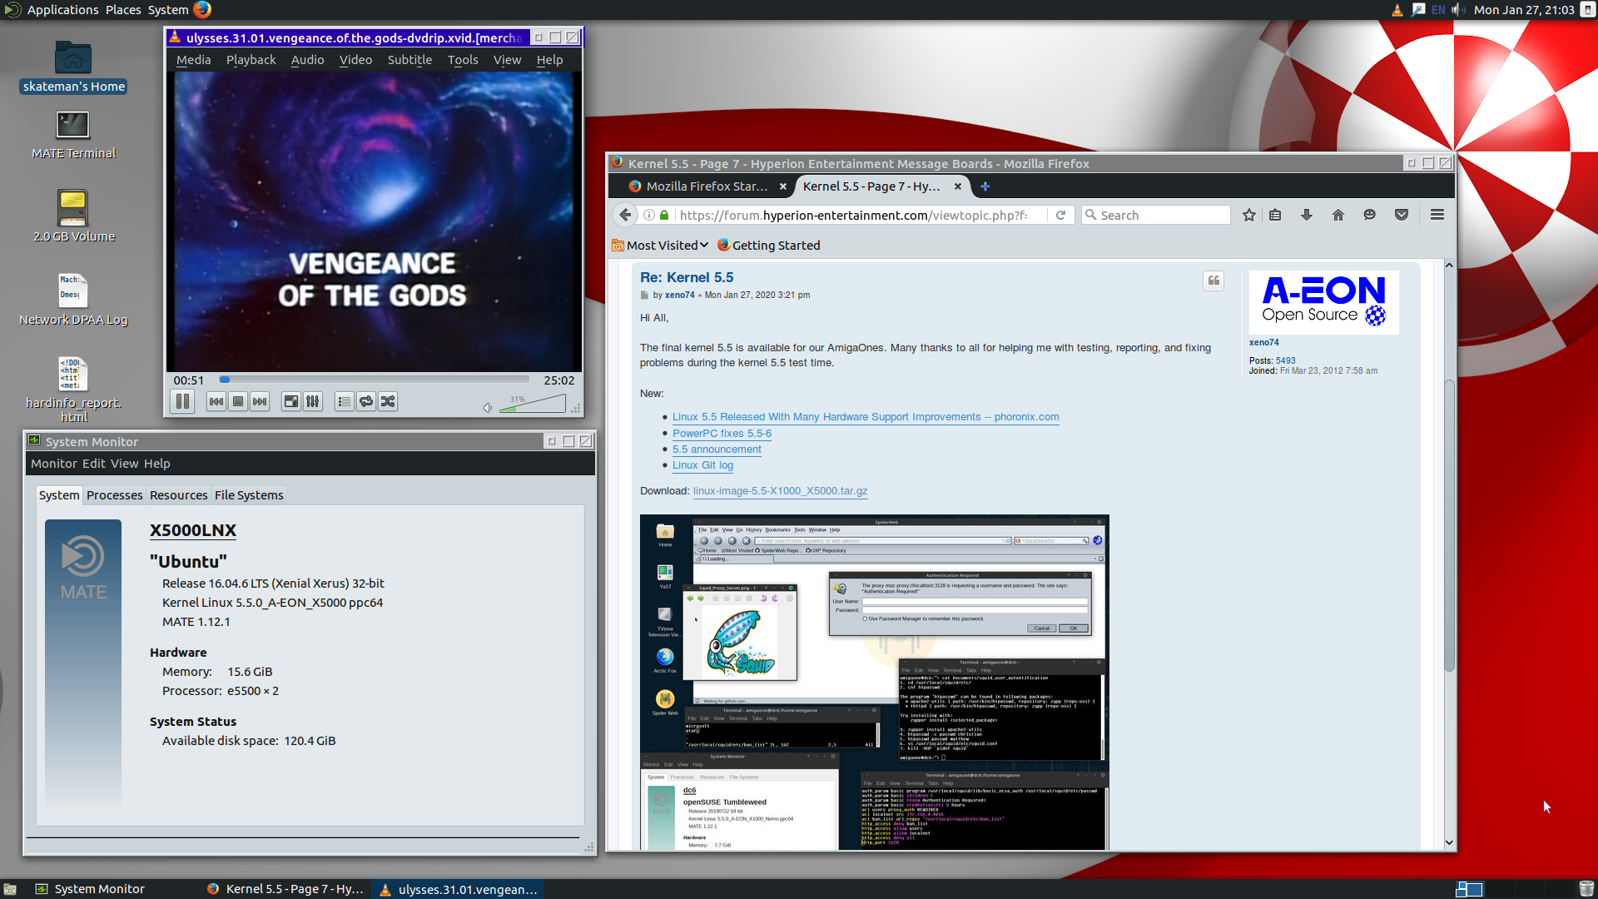The width and height of the screenshot is (1598, 899).
Task: Select ulysses VLC taskbar entry
Action: coord(458,889)
